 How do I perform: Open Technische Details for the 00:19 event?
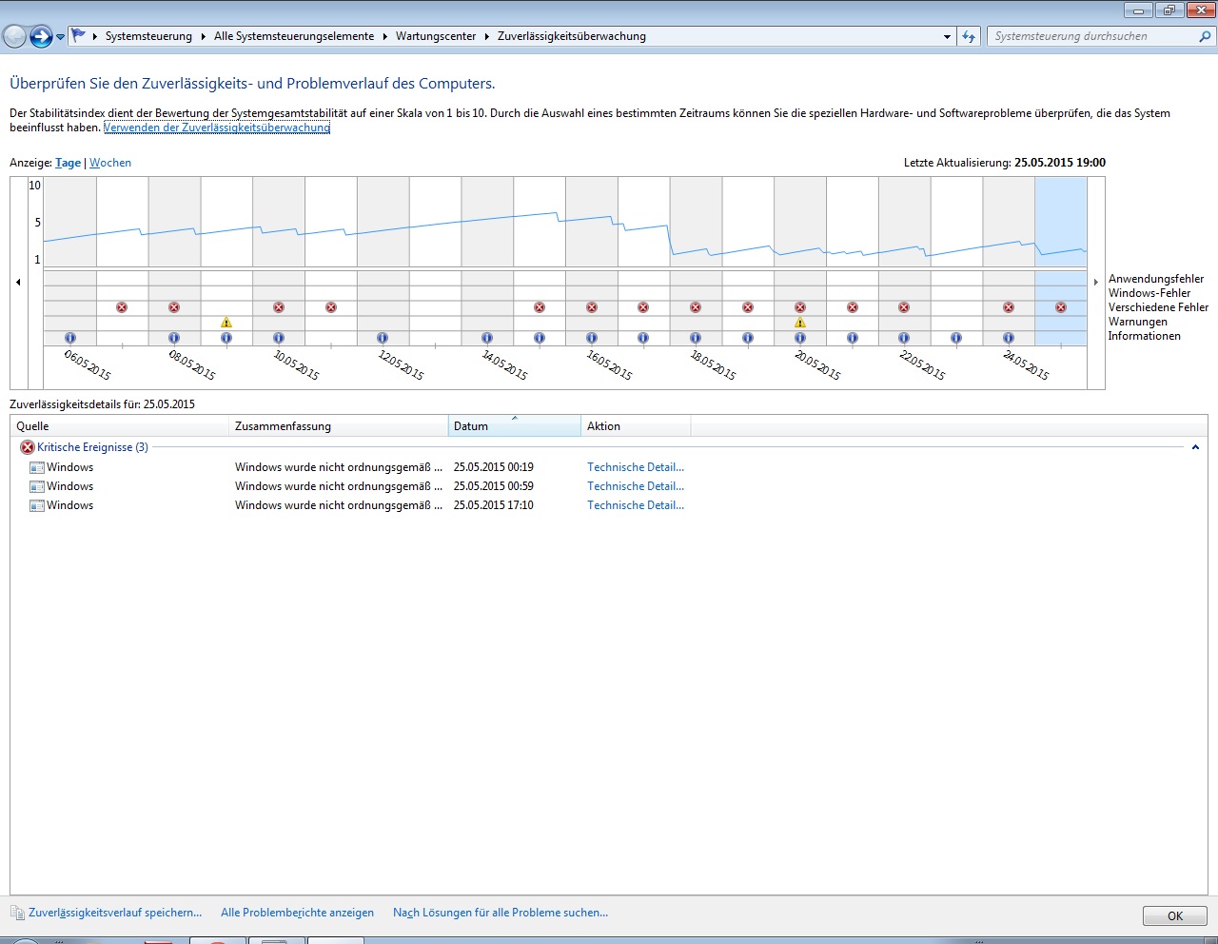click(x=636, y=467)
